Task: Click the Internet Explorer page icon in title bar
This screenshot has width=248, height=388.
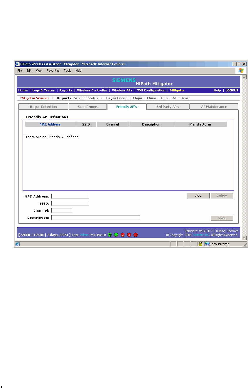Action: (17, 64)
